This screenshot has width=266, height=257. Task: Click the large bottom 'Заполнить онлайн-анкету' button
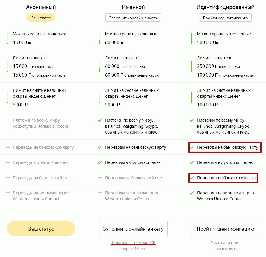[x=133, y=228]
